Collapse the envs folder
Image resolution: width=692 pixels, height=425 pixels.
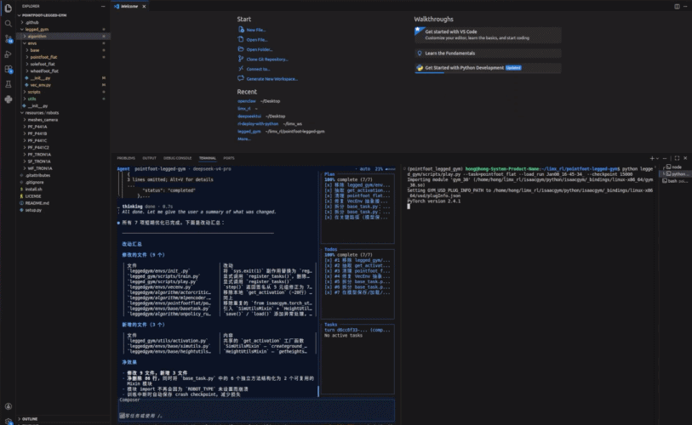[x=32, y=43]
